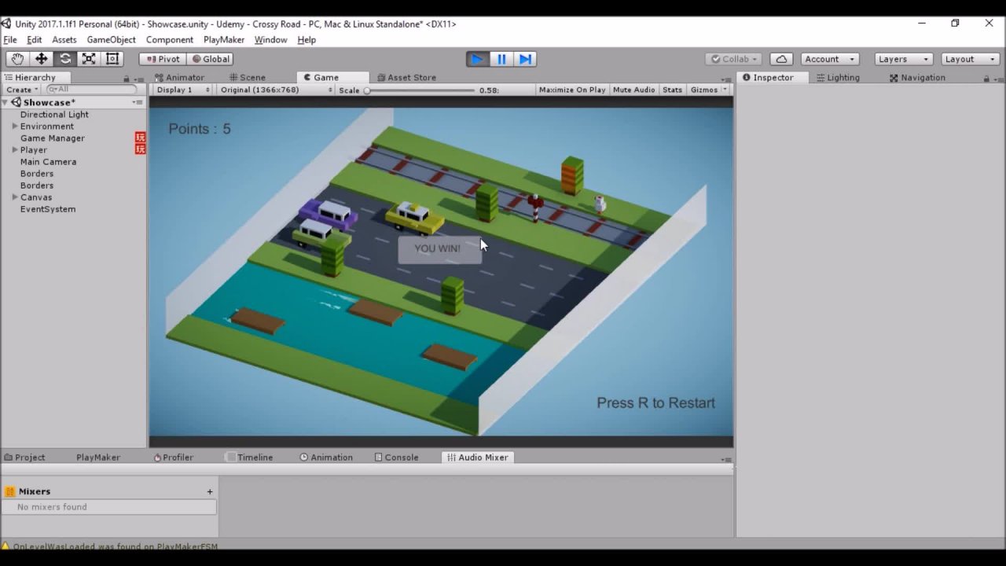The image size is (1006, 566).
Task: Open the Hierarchy Create dropdown
Action: tap(22, 90)
